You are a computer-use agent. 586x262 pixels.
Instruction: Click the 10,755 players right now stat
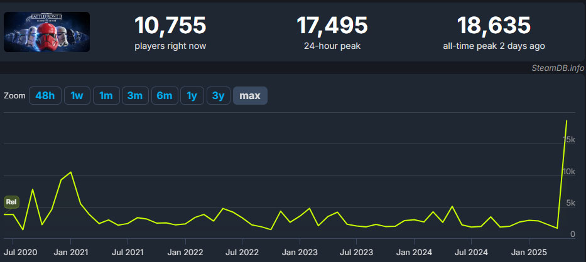[x=170, y=33]
